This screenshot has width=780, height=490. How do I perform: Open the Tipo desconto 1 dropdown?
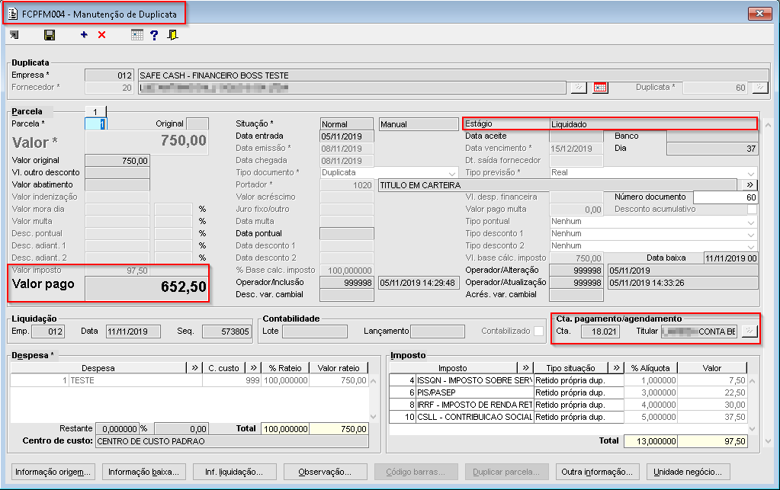751,234
